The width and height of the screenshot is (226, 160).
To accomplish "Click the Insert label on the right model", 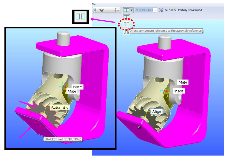I will 179,91.
